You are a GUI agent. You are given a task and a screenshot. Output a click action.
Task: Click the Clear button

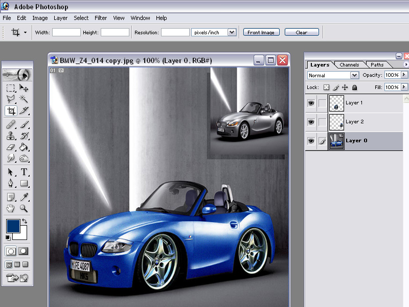point(302,32)
